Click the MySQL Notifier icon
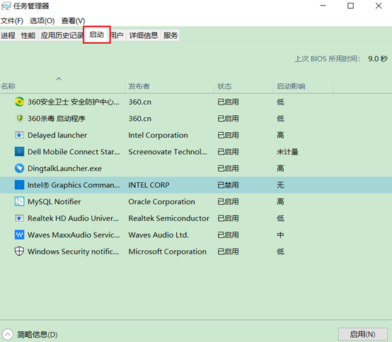 pyautogui.click(x=19, y=201)
